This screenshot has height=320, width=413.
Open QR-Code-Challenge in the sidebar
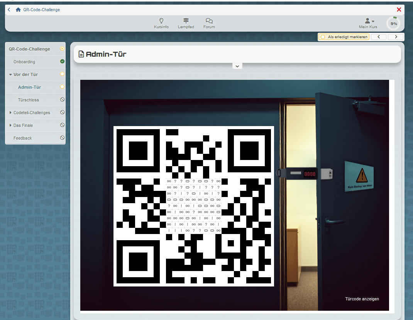coord(29,49)
